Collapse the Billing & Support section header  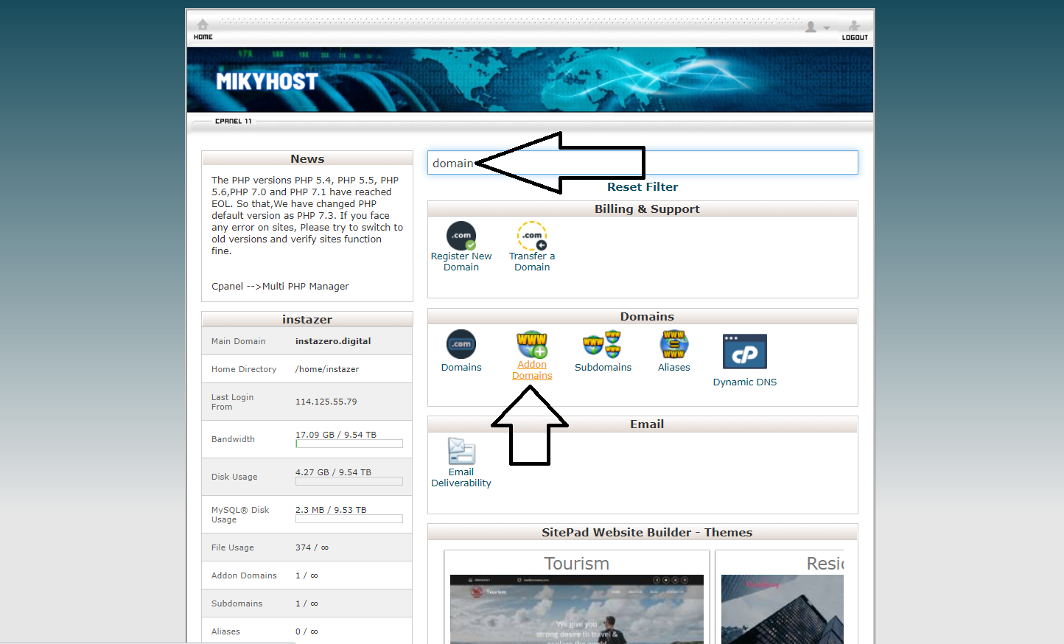643,209
